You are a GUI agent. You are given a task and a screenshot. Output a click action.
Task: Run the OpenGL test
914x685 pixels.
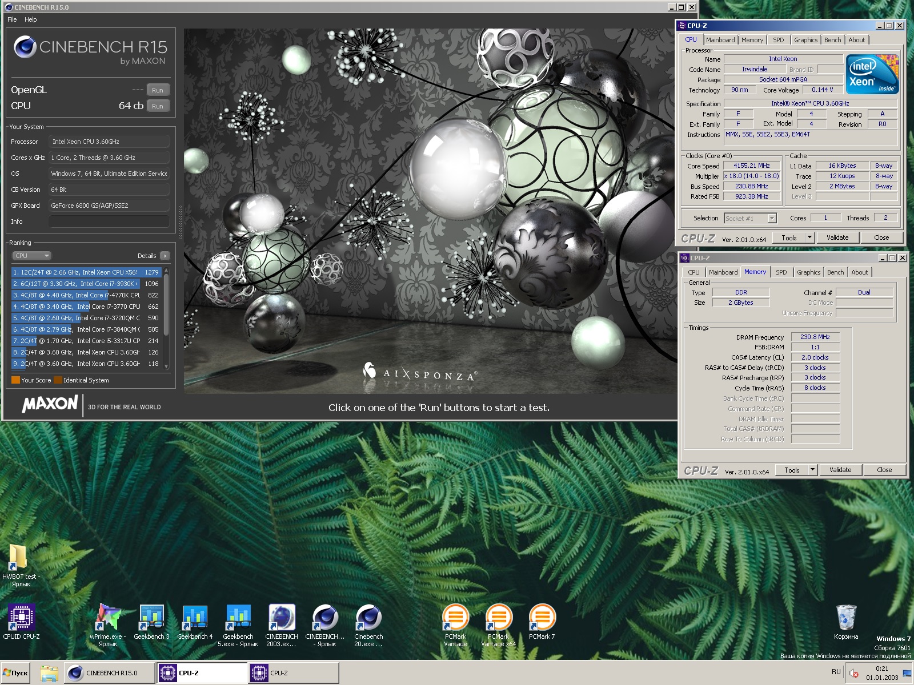[x=158, y=90]
